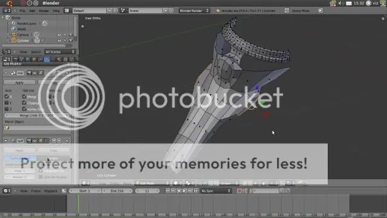Open the Outliner editor type selector
Screen dimensions: 387x218
point(7,52)
